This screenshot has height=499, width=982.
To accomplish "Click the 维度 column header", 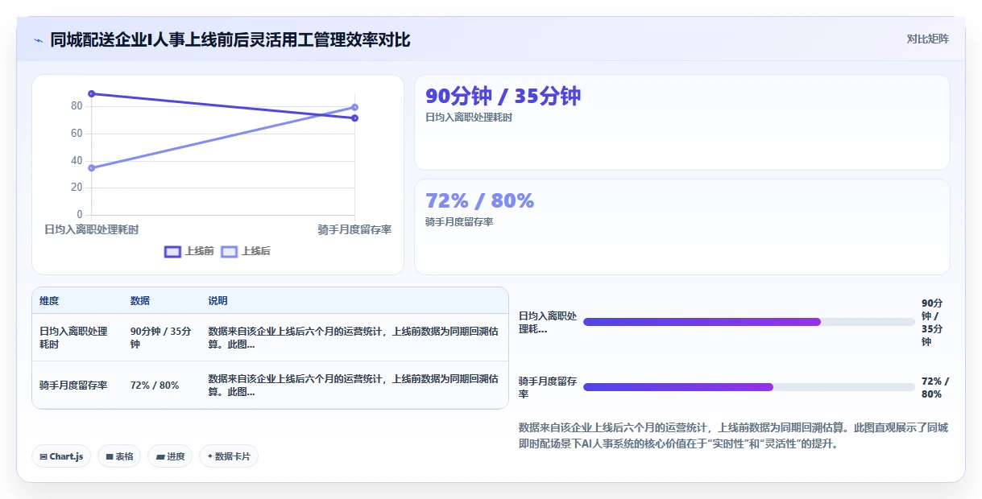I will tap(49, 301).
